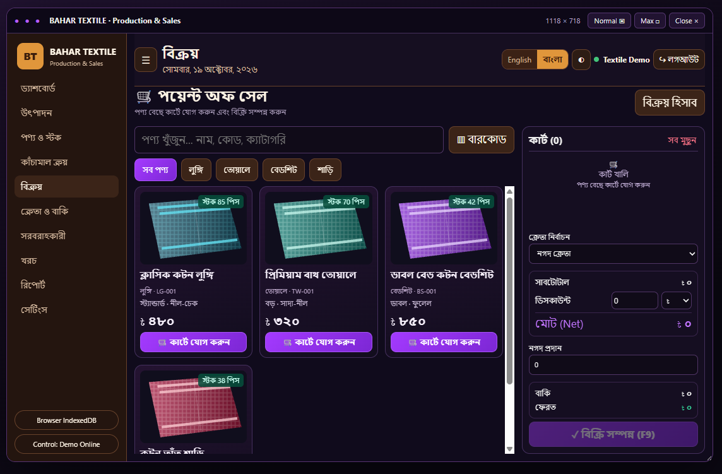Open the hamburger menu button
The width and height of the screenshot is (722, 474).
[146, 60]
